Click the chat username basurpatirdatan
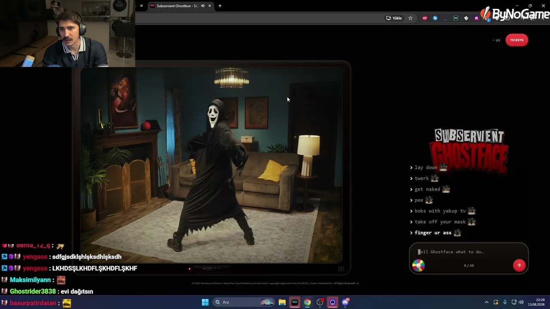 [33, 303]
